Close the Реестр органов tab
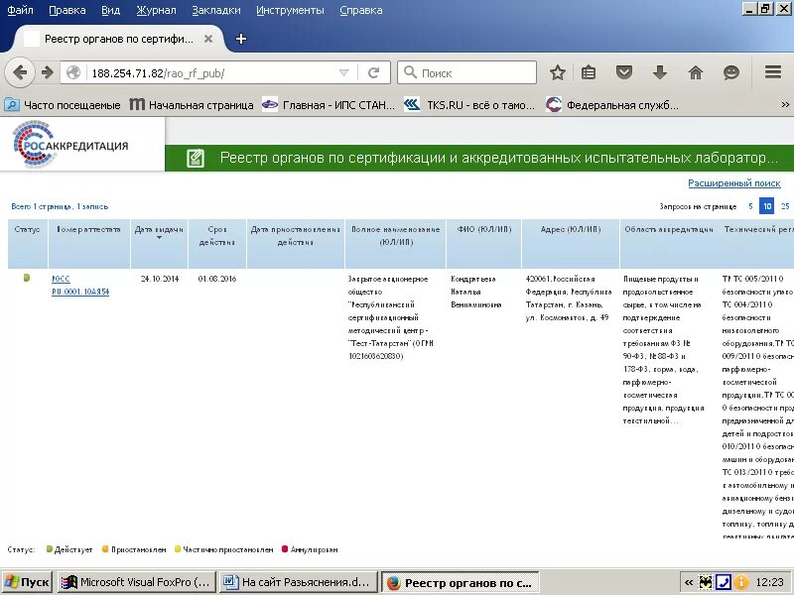This screenshot has width=794, height=595. [x=208, y=39]
